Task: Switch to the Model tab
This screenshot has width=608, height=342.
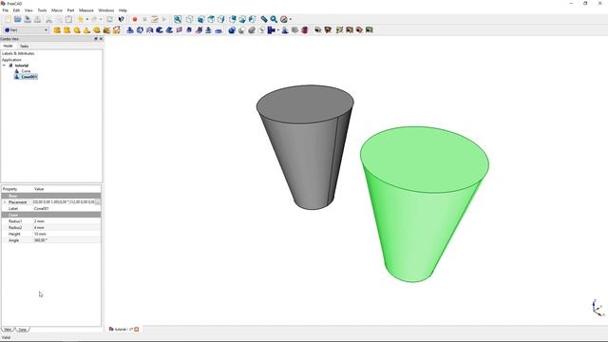Action: [8, 46]
